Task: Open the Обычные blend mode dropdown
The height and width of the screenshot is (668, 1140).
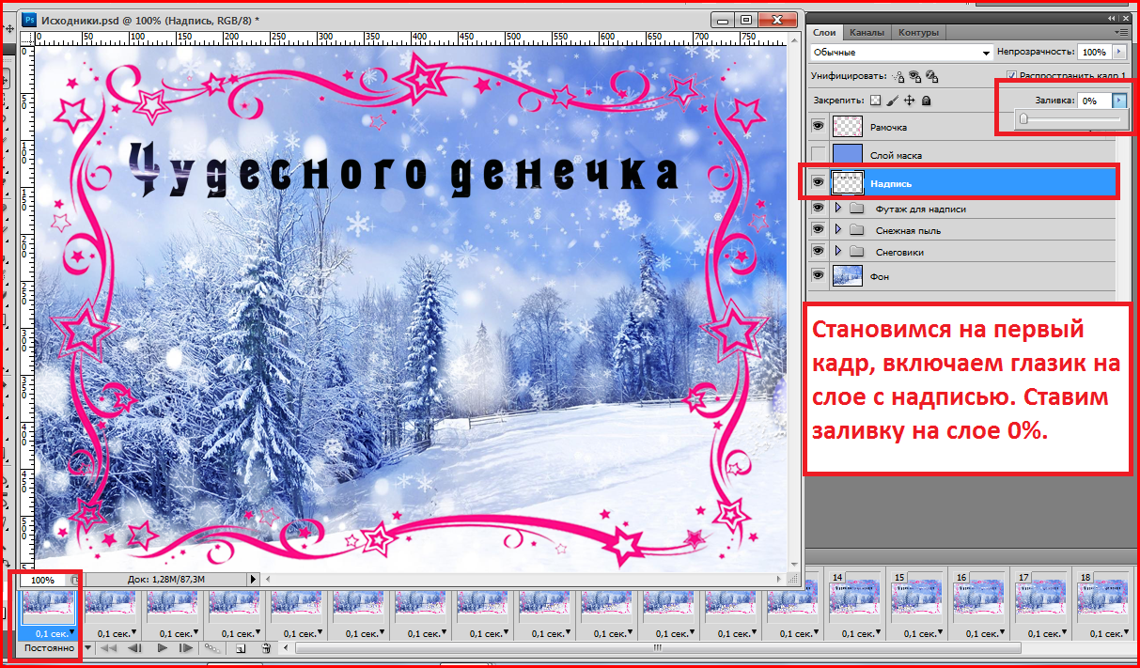Action: (901, 53)
